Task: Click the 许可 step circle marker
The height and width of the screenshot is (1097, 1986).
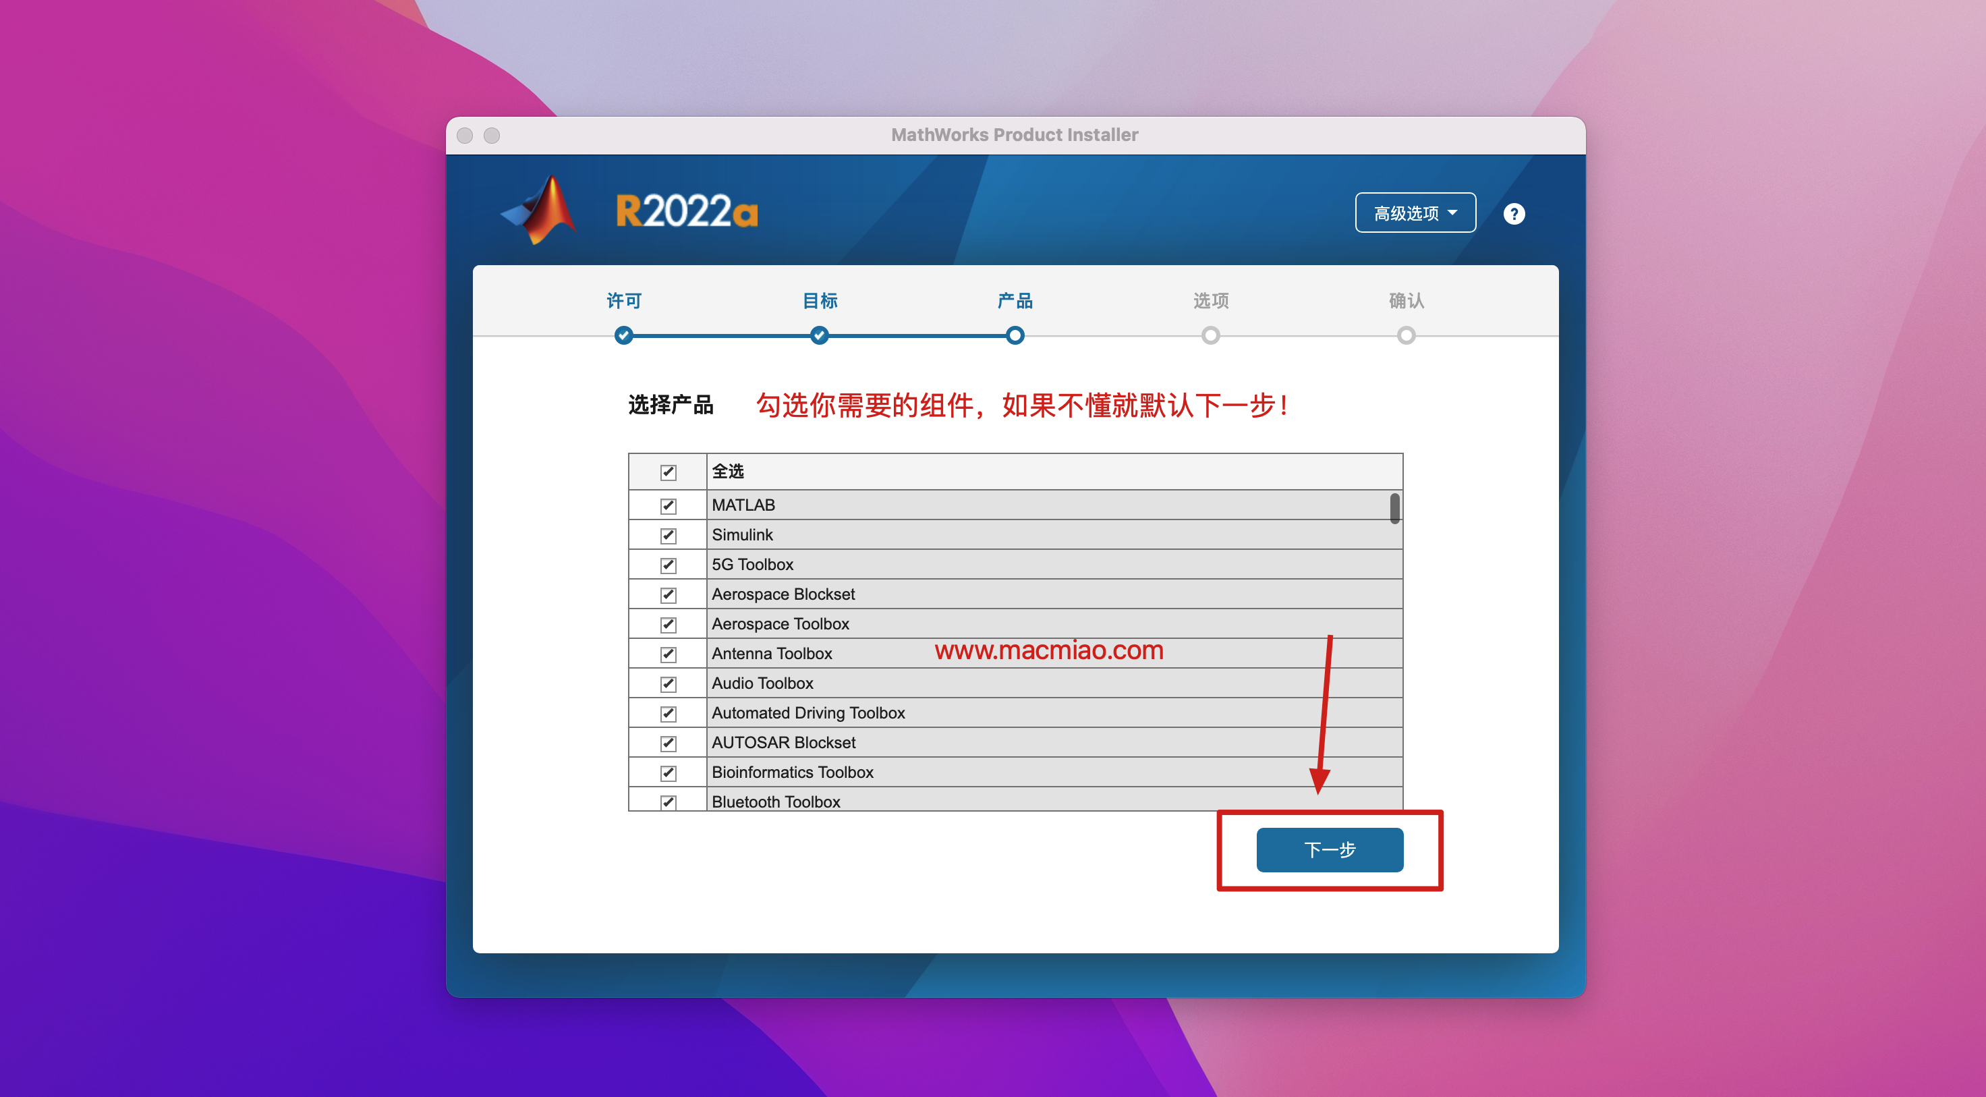Action: tap(624, 335)
